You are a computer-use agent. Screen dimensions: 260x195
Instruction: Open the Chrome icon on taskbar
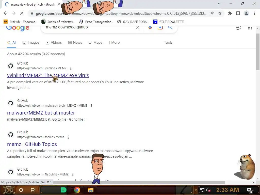tap(77, 190)
